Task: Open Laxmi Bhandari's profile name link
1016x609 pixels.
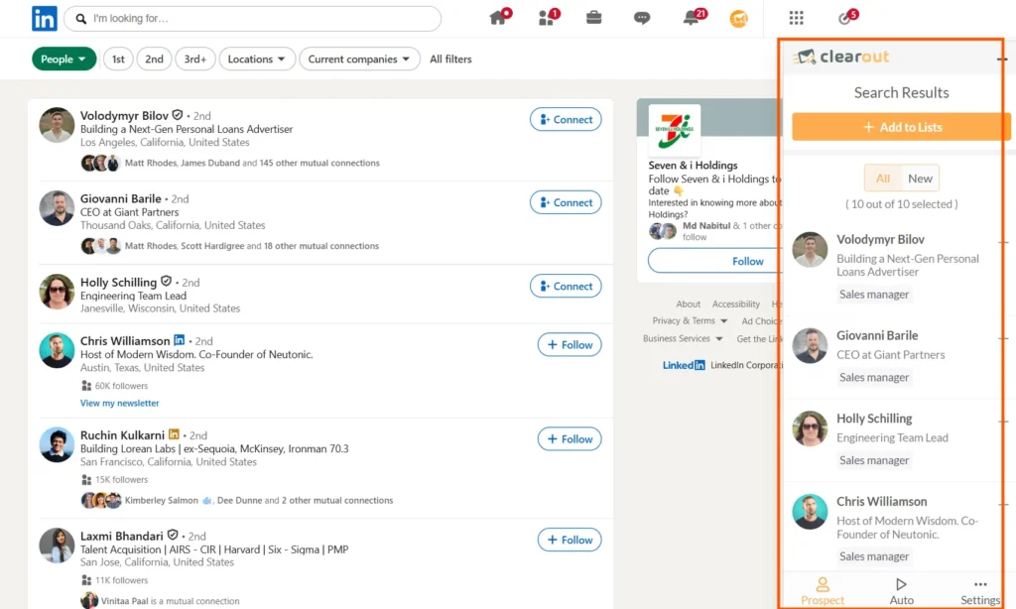Action: 122,536
